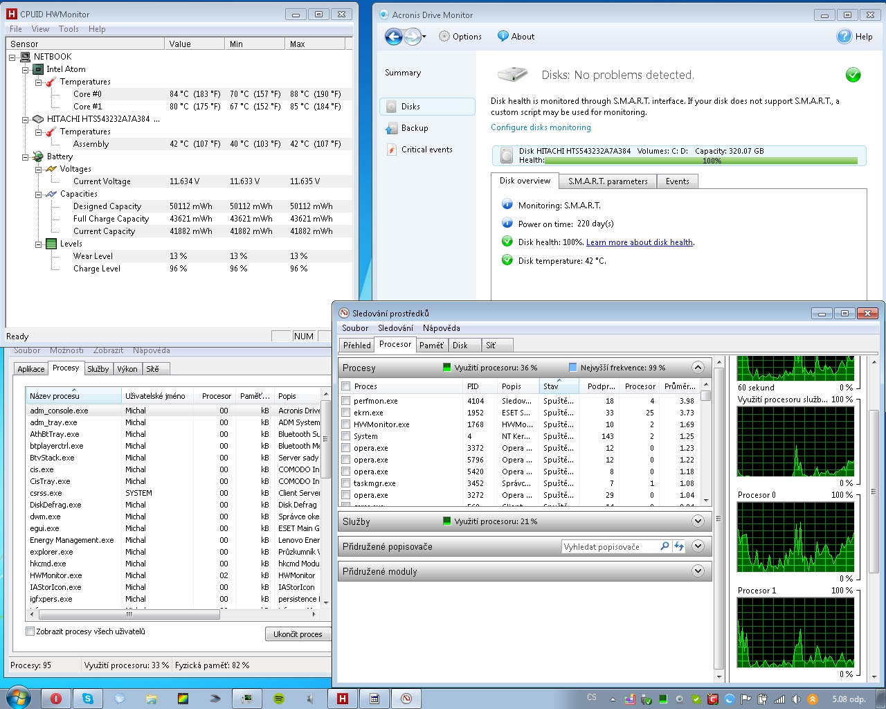Click the Forward arrow in Acronis Drive Monitor
886x709 pixels.
(x=413, y=37)
